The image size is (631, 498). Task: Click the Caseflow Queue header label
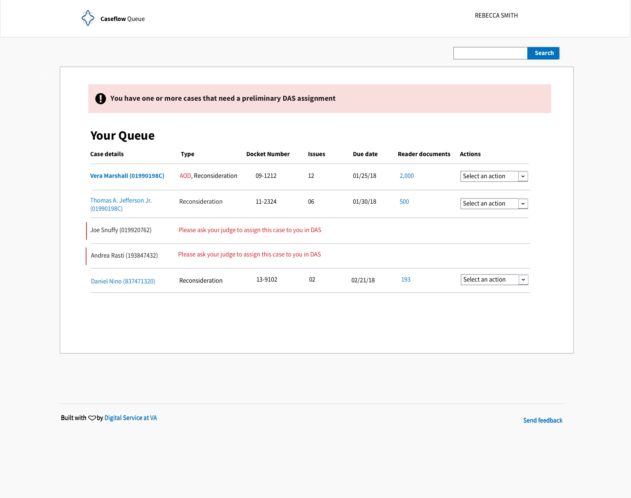[122, 18]
